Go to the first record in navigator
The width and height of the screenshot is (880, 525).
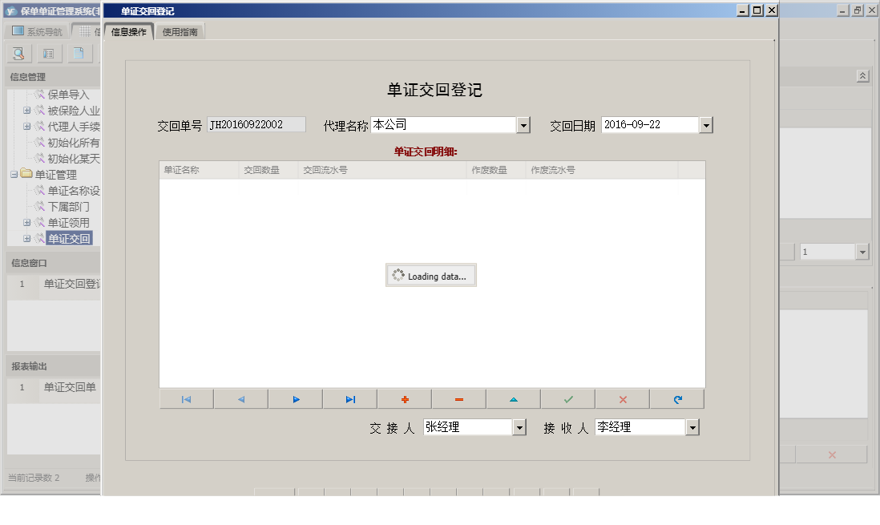coord(186,399)
